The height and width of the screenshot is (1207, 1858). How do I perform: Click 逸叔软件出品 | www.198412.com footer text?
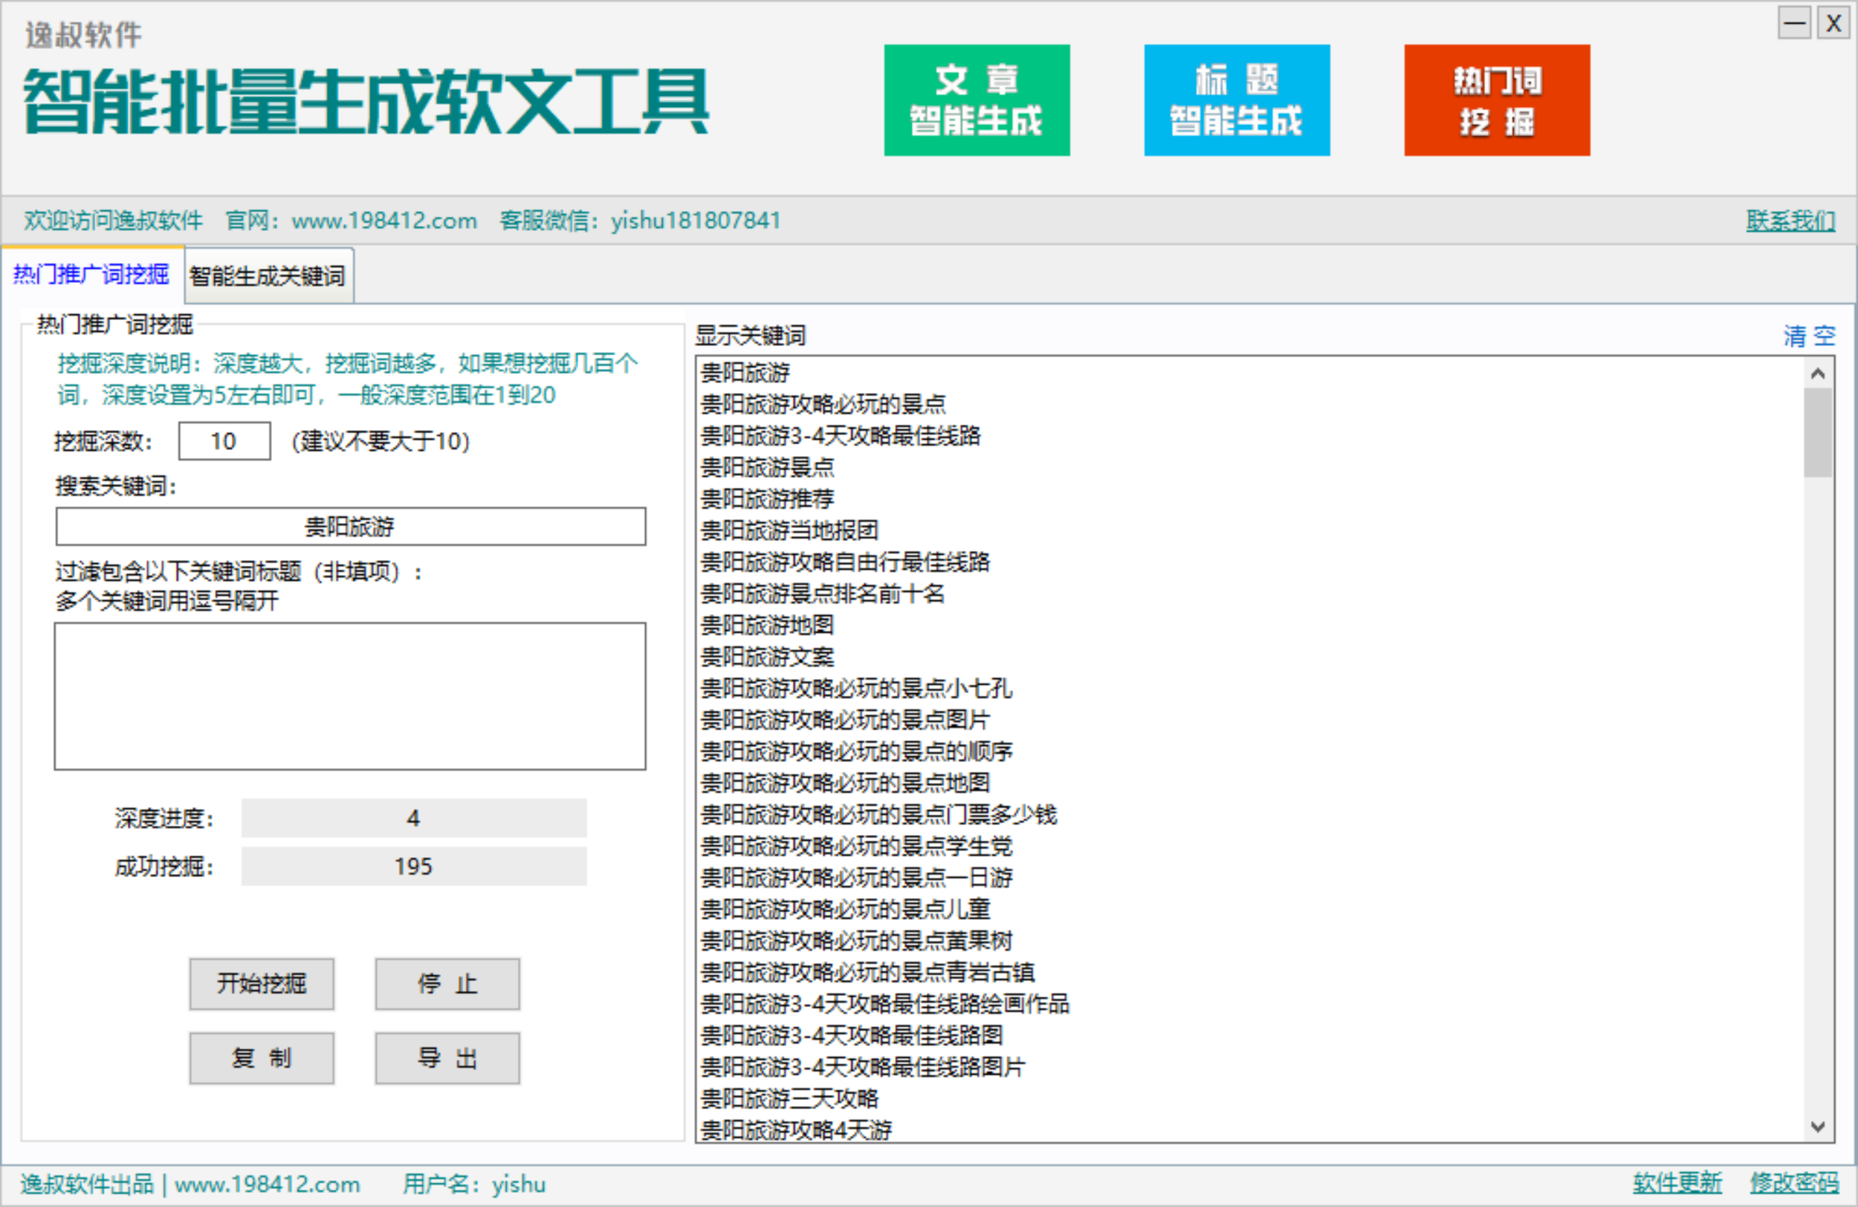[x=190, y=1183]
